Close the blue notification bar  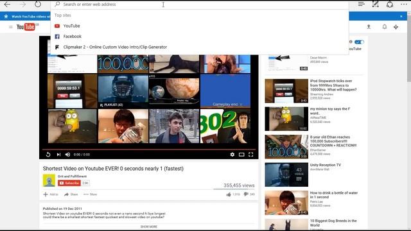coord(401,16)
